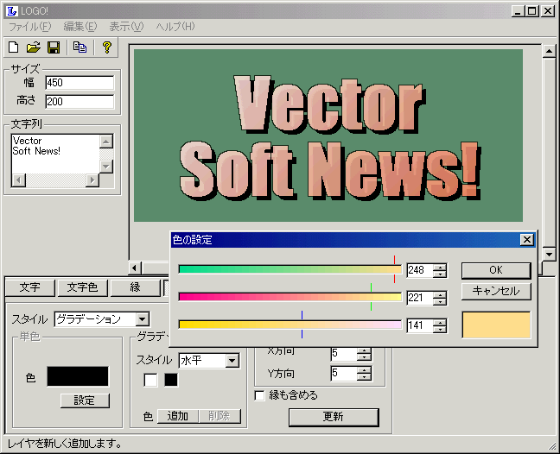
Task: Click the green channel gradient slider
Action: [x=290, y=297]
